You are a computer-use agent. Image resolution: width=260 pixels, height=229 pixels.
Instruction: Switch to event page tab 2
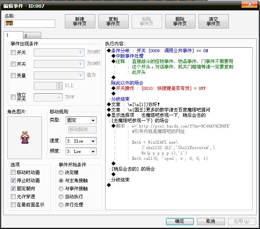(x=32, y=35)
